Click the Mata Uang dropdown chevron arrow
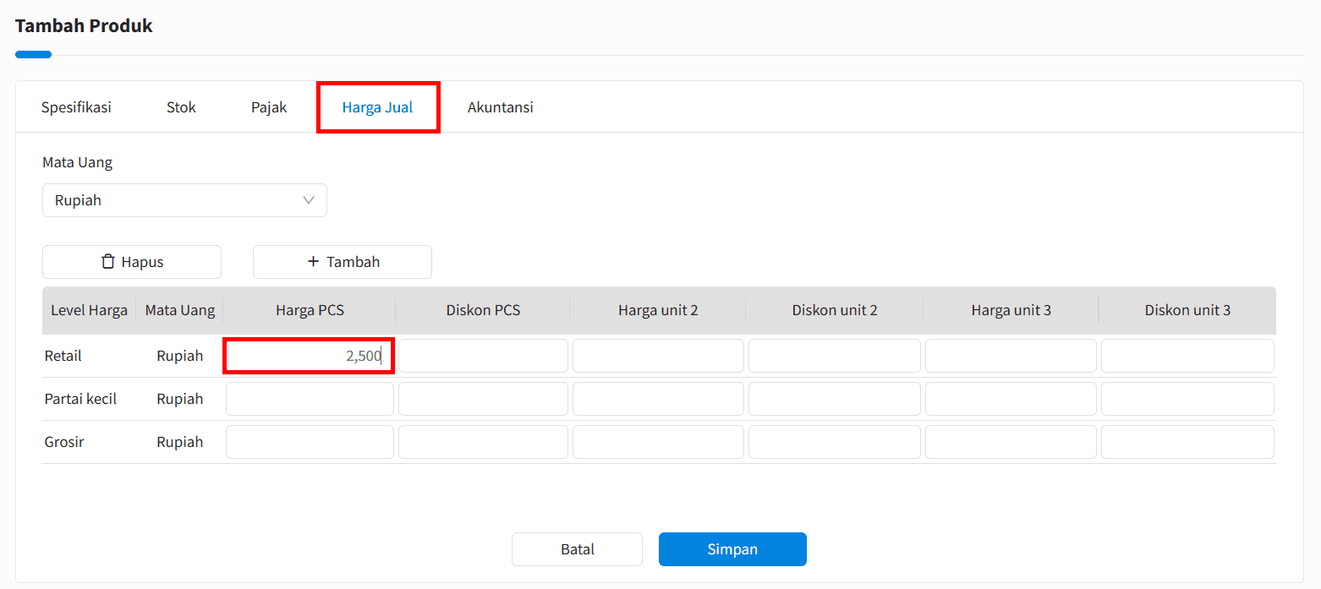 coord(309,200)
